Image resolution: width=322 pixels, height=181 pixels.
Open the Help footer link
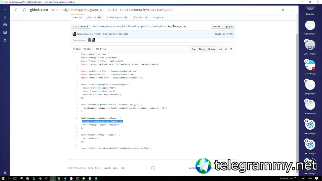tap(123, 168)
